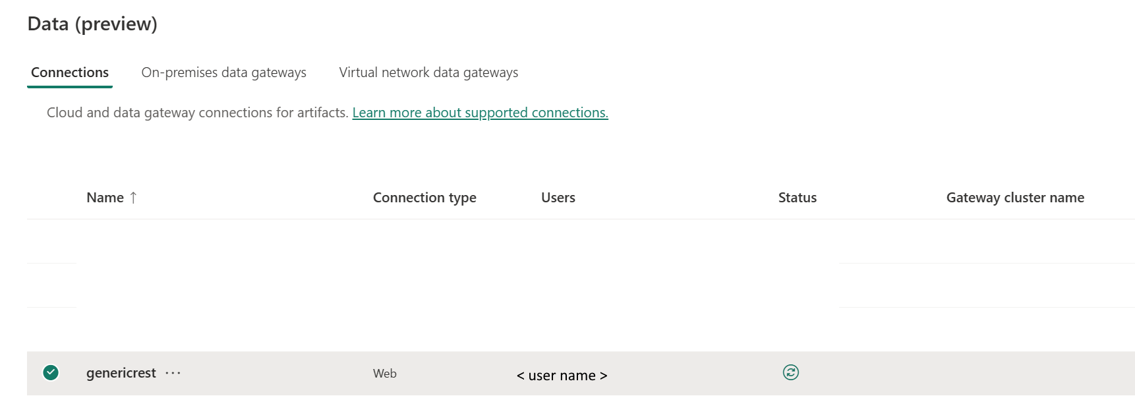Click the Cloud and data gateway description text

pos(197,113)
